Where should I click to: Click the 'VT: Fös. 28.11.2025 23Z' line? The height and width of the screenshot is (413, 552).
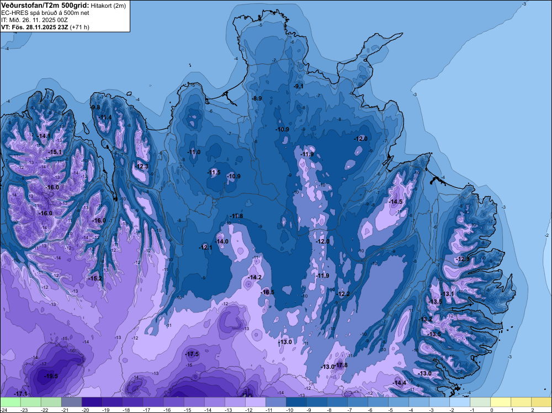tap(35, 27)
